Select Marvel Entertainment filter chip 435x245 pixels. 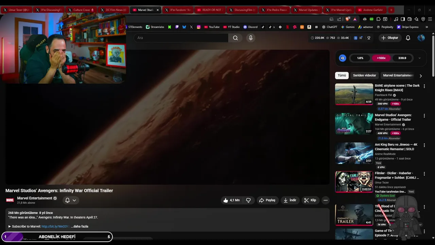click(x=398, y=76)
